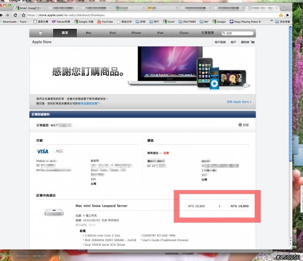The height and width of the screenshot is (261, 303).
Task: Show more bookmarks via double chevron
Action: tap(271, 21)
